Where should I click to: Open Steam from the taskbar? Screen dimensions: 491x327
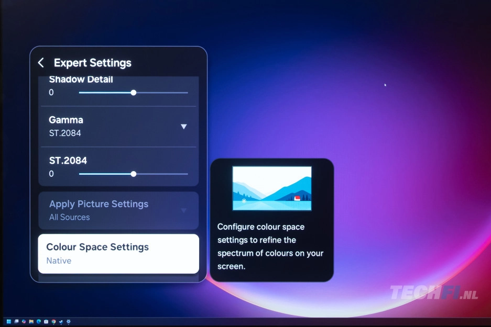pyautogui.click(x=61, y=321)
